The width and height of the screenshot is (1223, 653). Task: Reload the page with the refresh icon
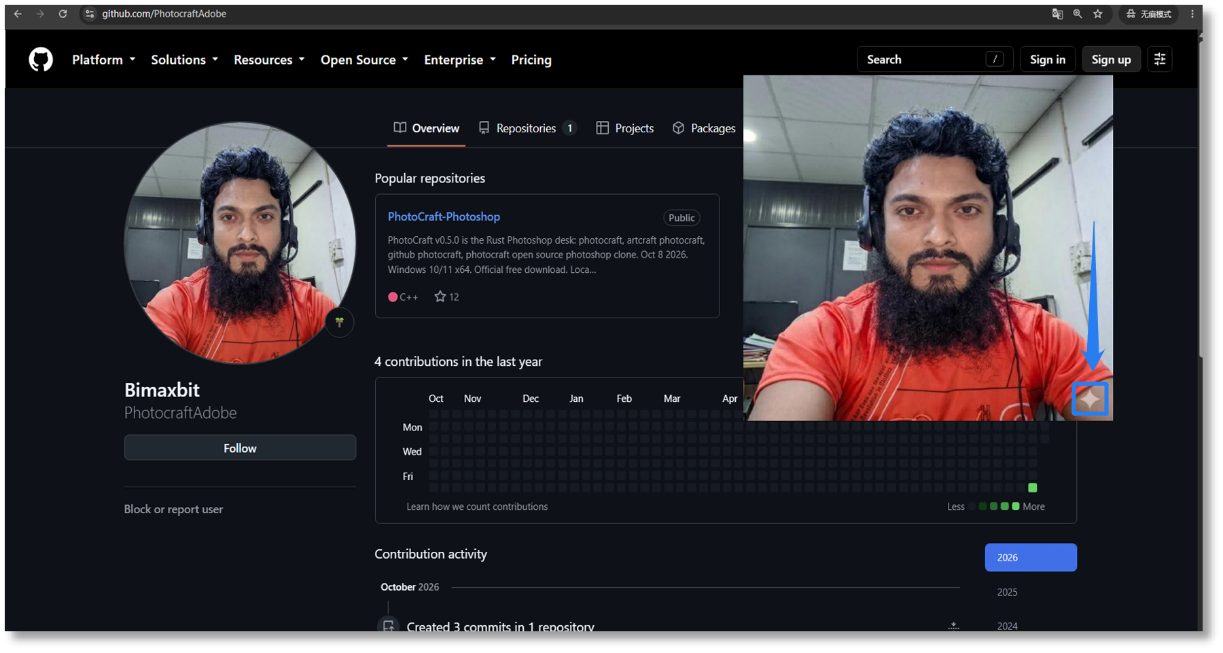point(63,14)
